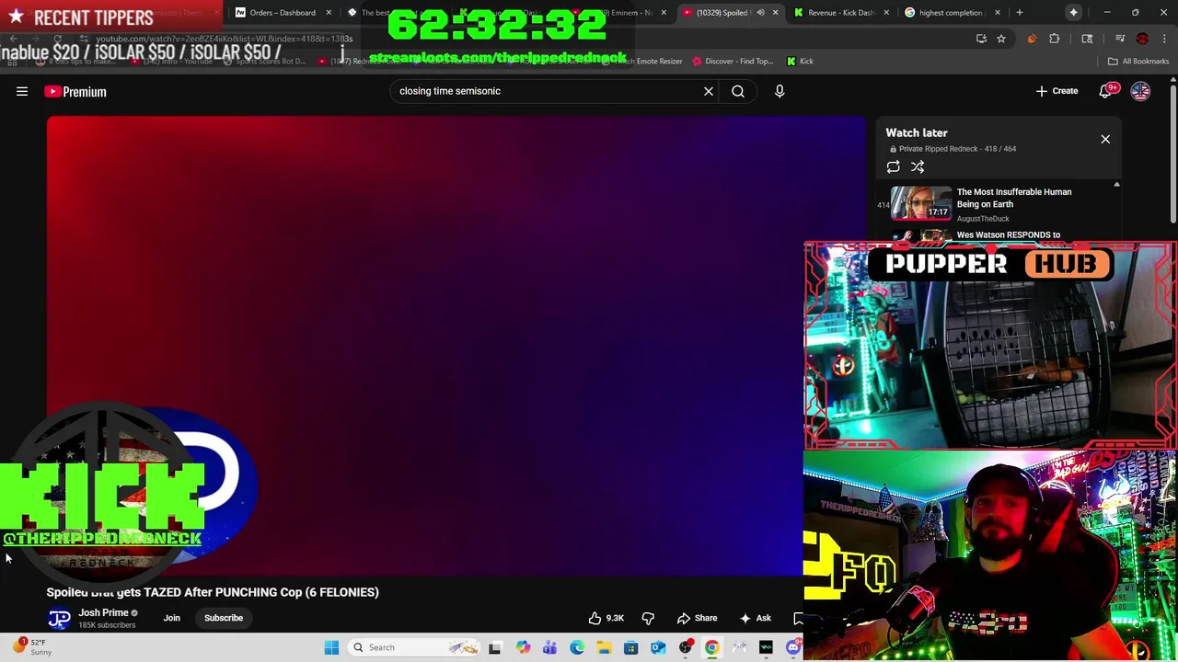Bookmark this page with the star
Image resolution: width=1178 pixels, height=662 pixels.
[1000, 39]
